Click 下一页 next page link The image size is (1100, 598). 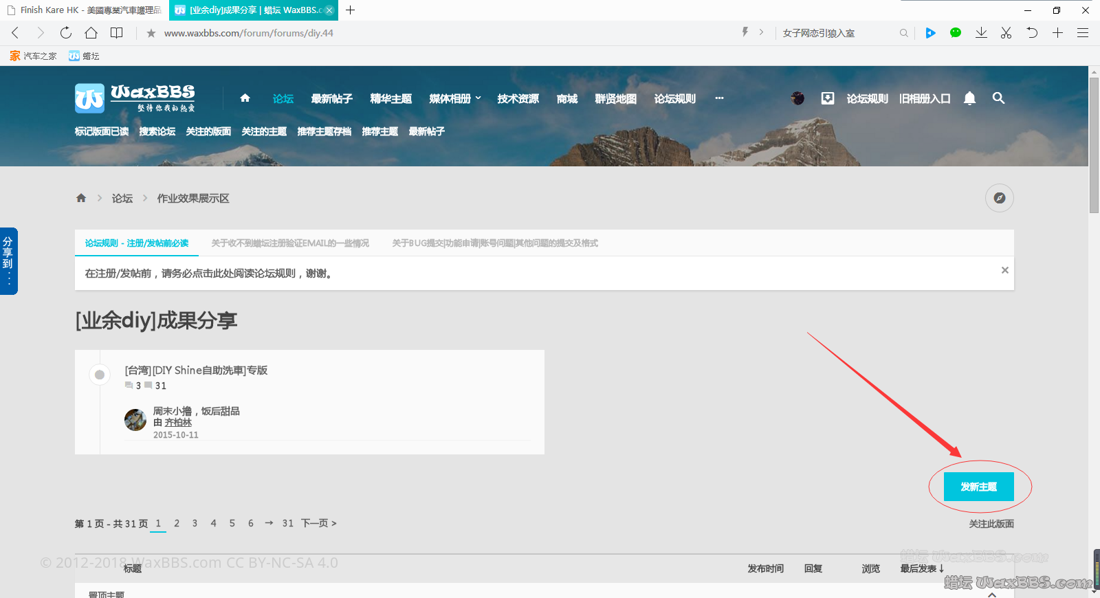319,523
